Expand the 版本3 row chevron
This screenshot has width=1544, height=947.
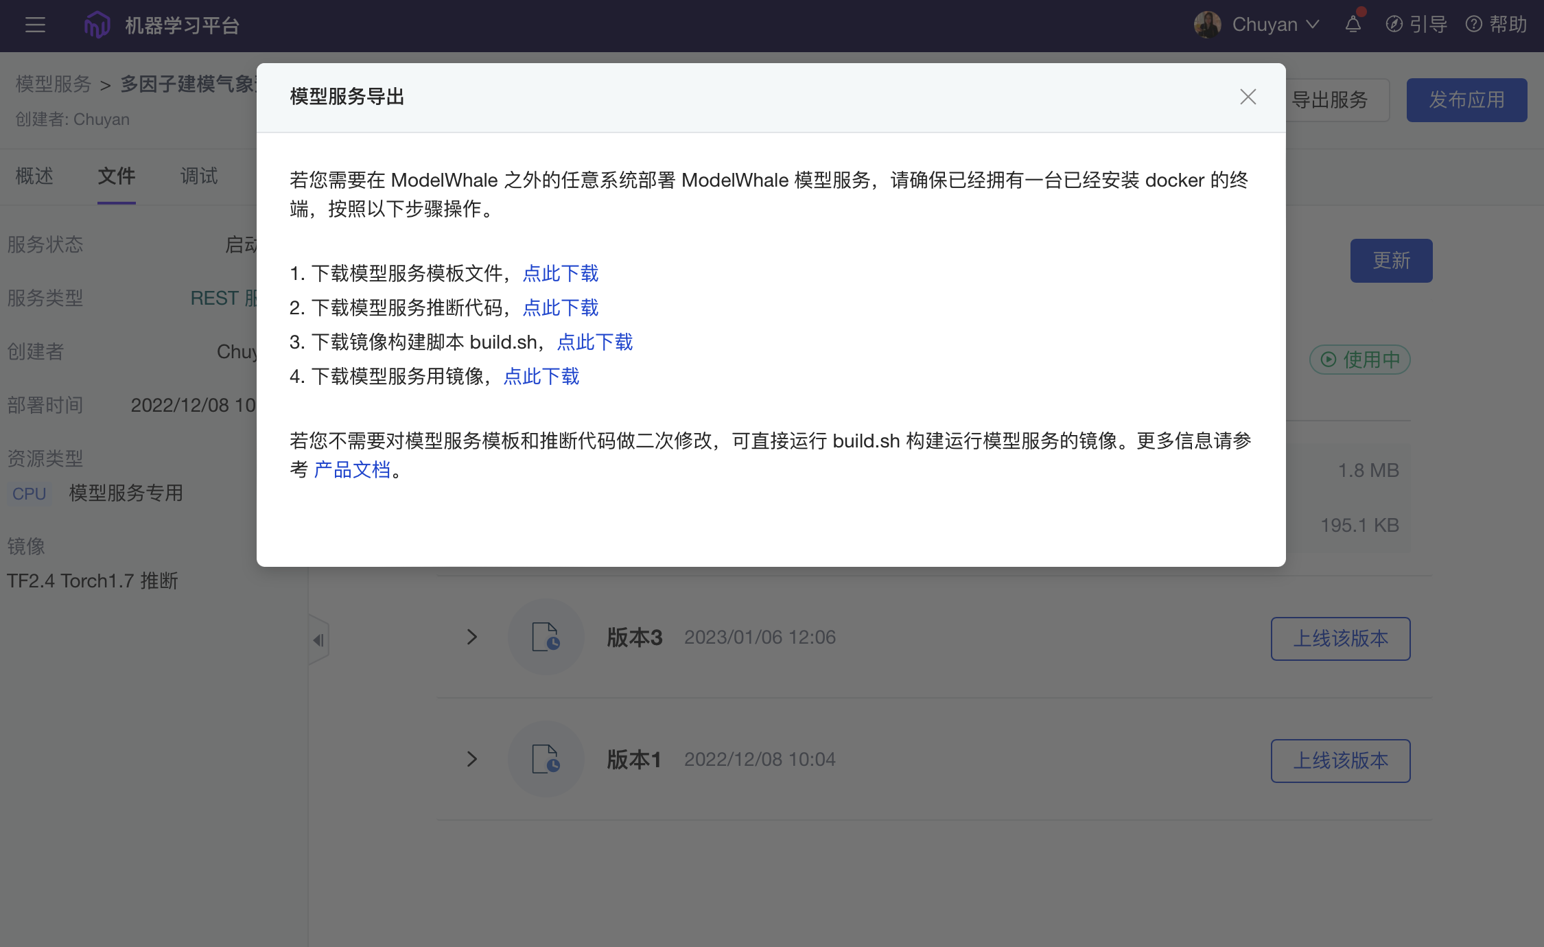[472, 637]
